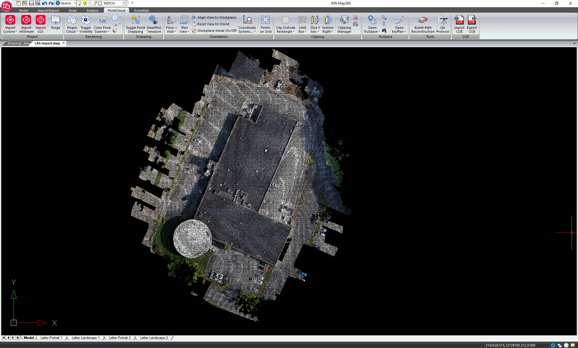Image resolution: width=578 pixels, height=348 pixels.
Task: Expand the Limit Box dropdown
Action: click(x=305, y=32)
